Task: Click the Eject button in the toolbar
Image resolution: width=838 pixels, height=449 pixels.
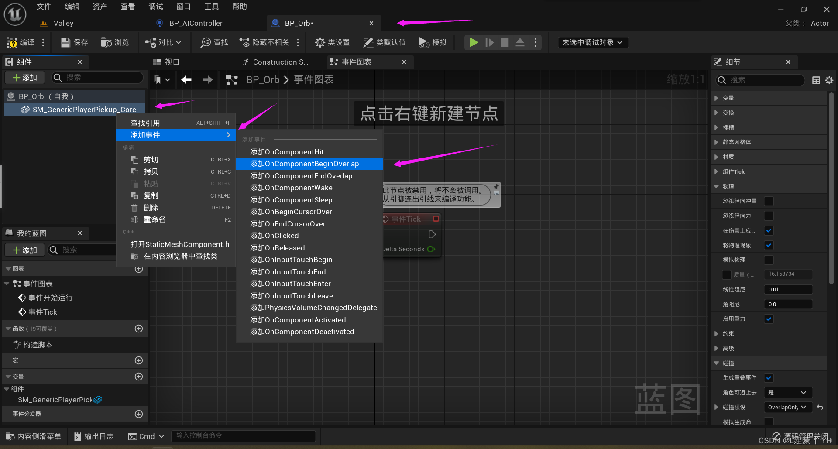Action: click(x=520, y=42)
